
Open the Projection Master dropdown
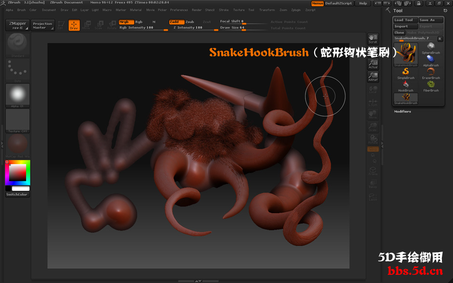coord(42,25)
